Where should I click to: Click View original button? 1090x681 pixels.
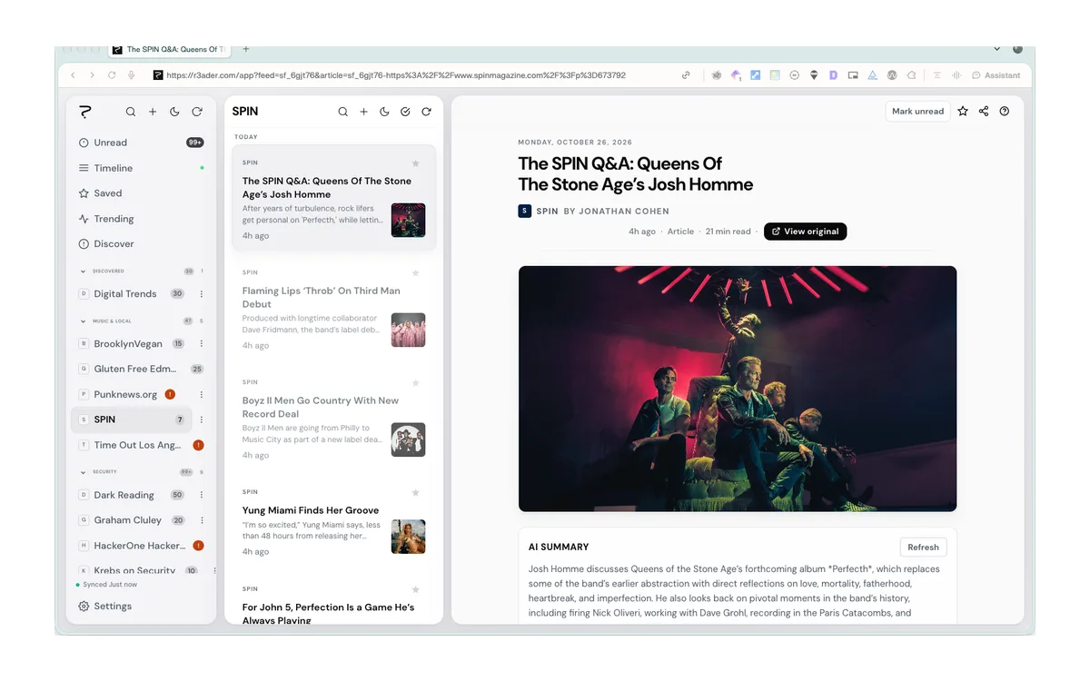point(805,232)
